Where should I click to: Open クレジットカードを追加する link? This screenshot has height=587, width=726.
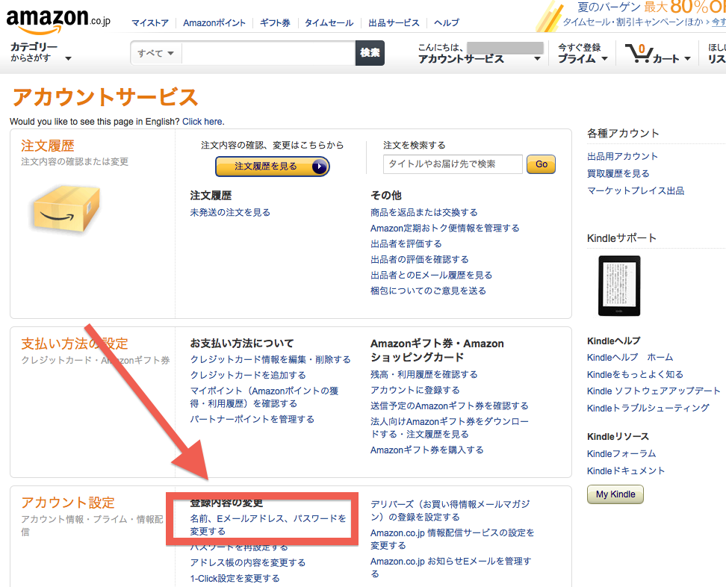point(248,375)
